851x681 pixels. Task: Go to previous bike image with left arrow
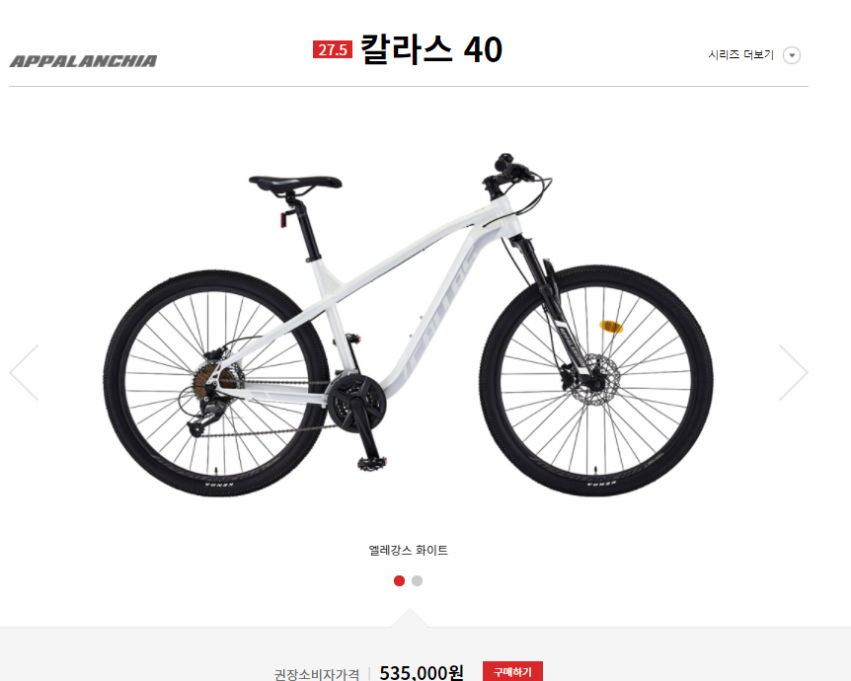[x=24, y=373]
